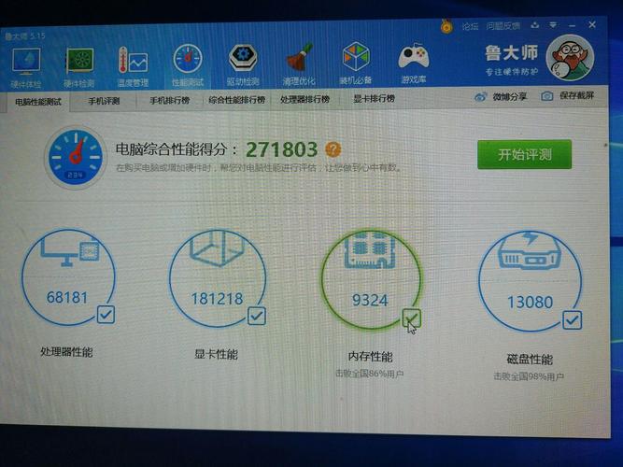Select the 性能测试 performance test icon
This screenshot has width=623, height=467.
(188, 65)
